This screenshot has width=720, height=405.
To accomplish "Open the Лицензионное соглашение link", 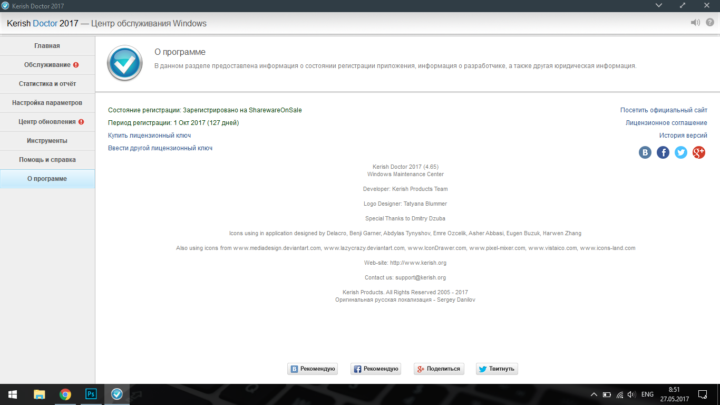I will coord(666,123).
